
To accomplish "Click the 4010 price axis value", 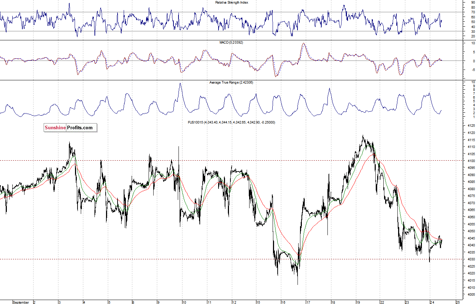I will point(471,287).
